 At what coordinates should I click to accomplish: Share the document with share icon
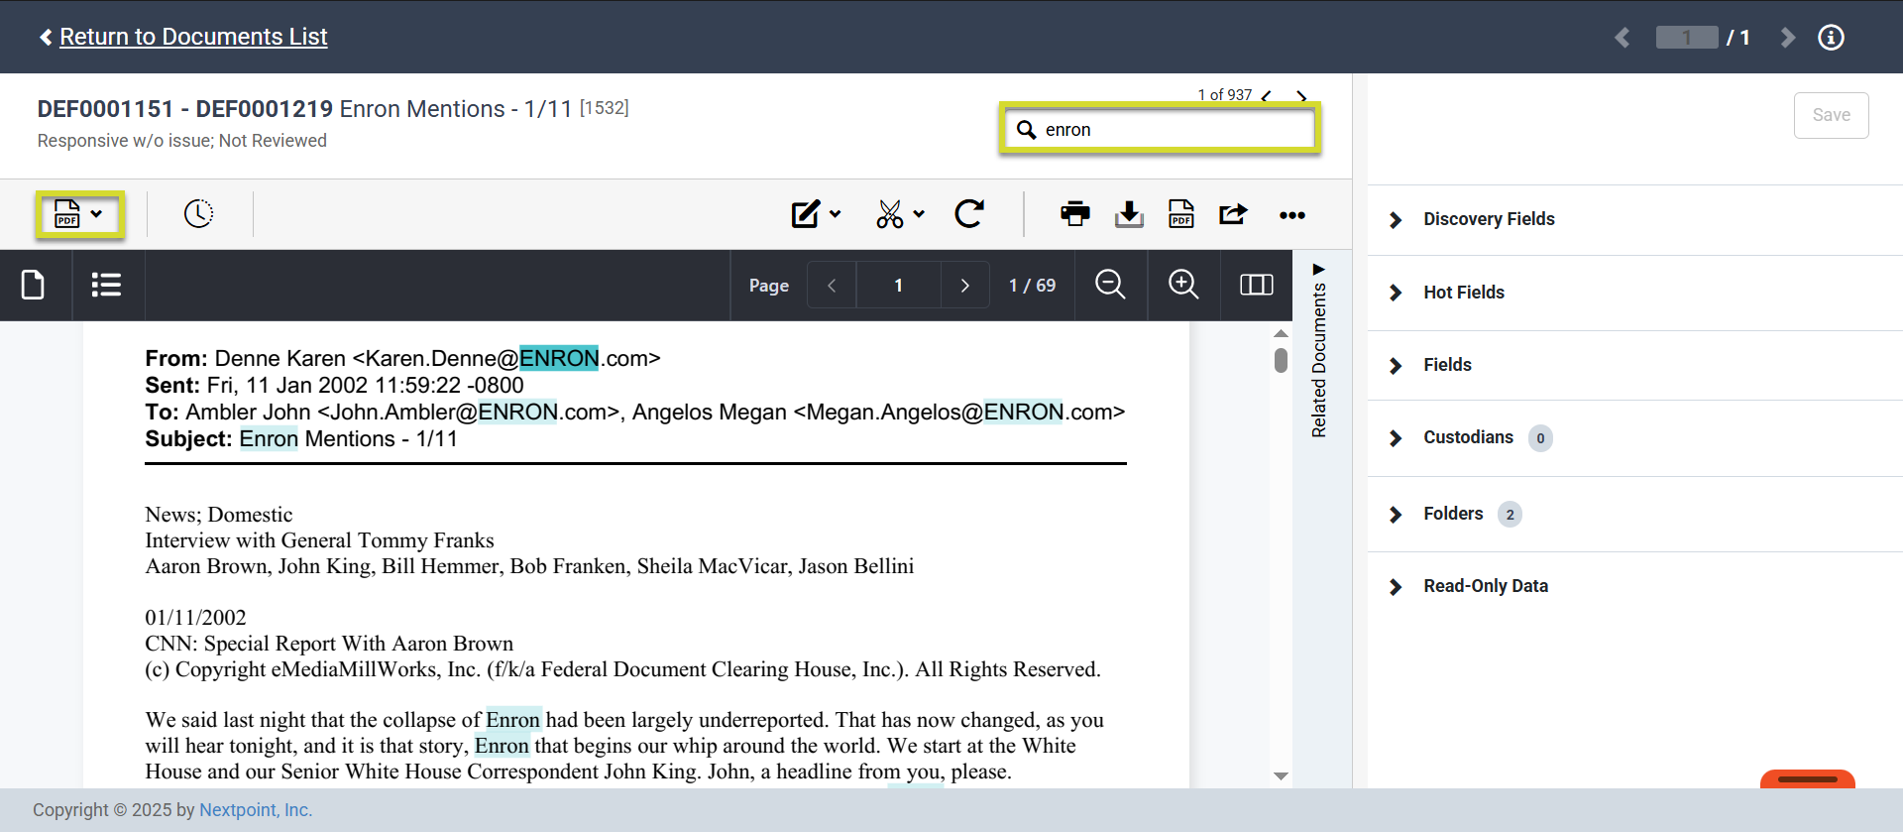(1233, 214)
